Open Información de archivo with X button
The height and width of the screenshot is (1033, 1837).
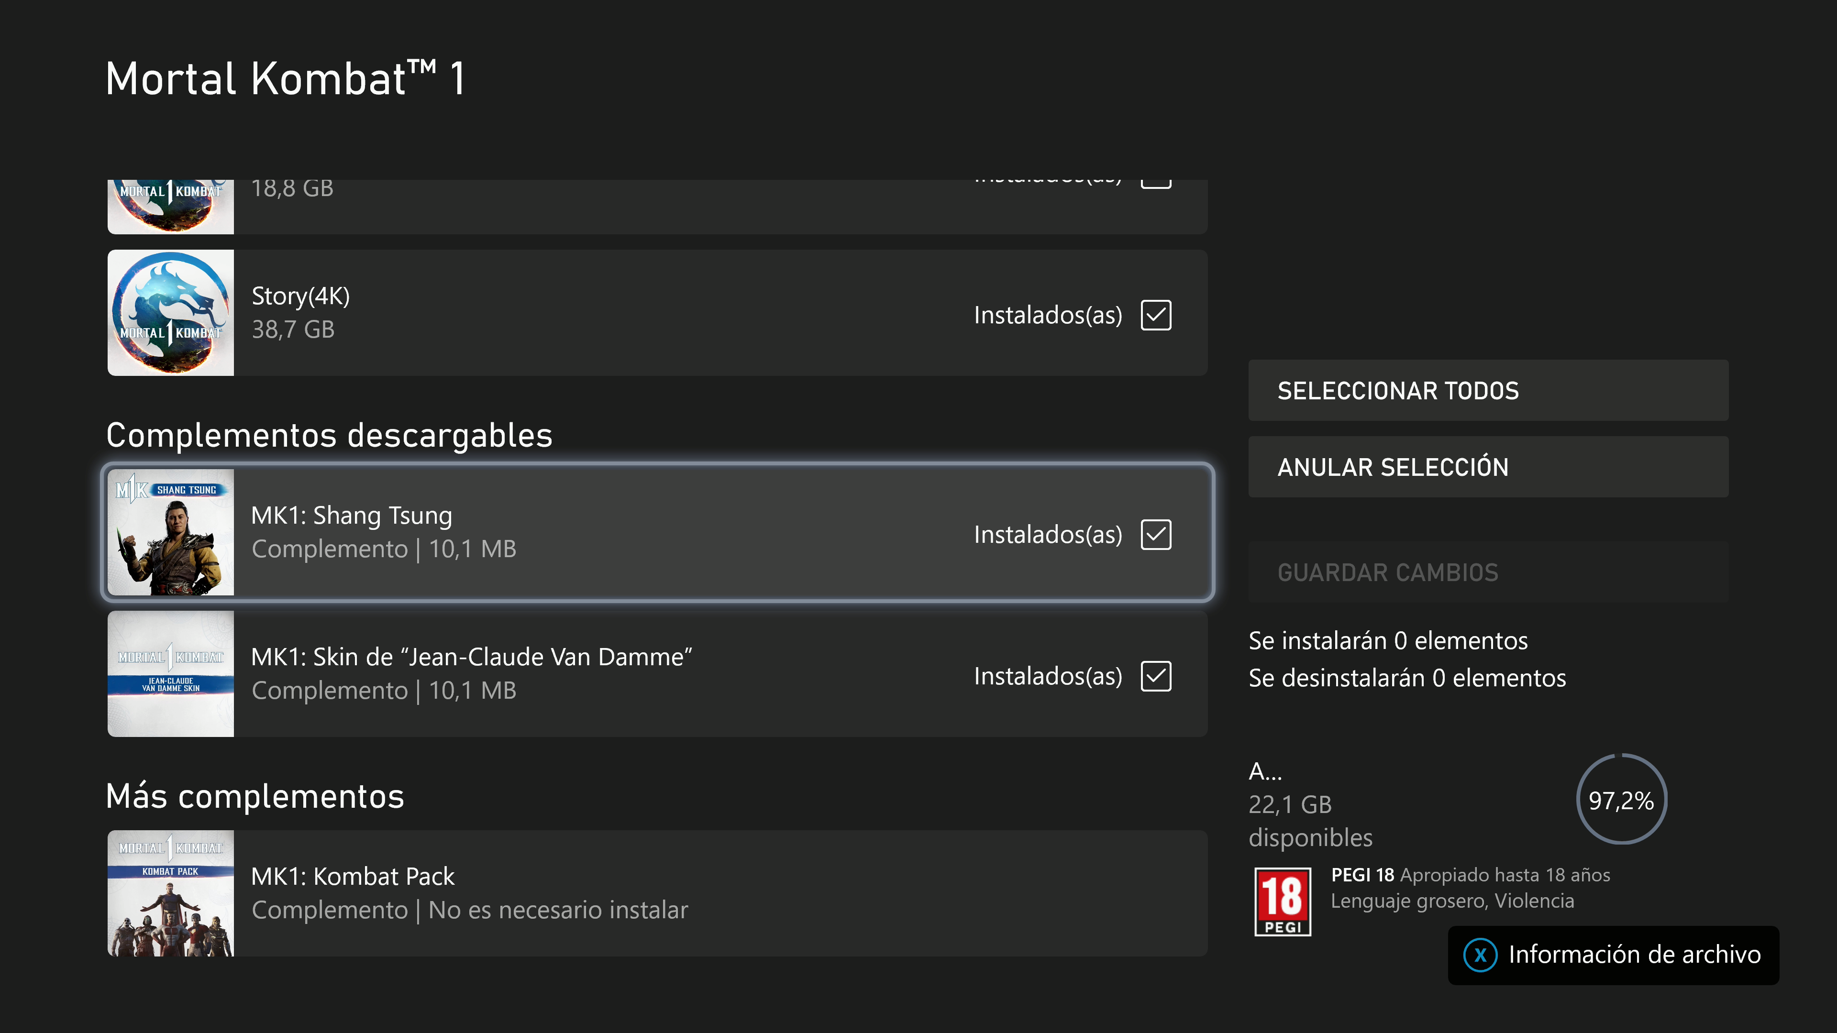point(1613,955)
